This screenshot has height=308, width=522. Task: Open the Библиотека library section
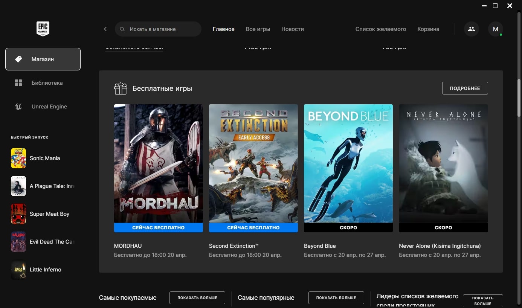pyautogui.click(x=43, y=83)
